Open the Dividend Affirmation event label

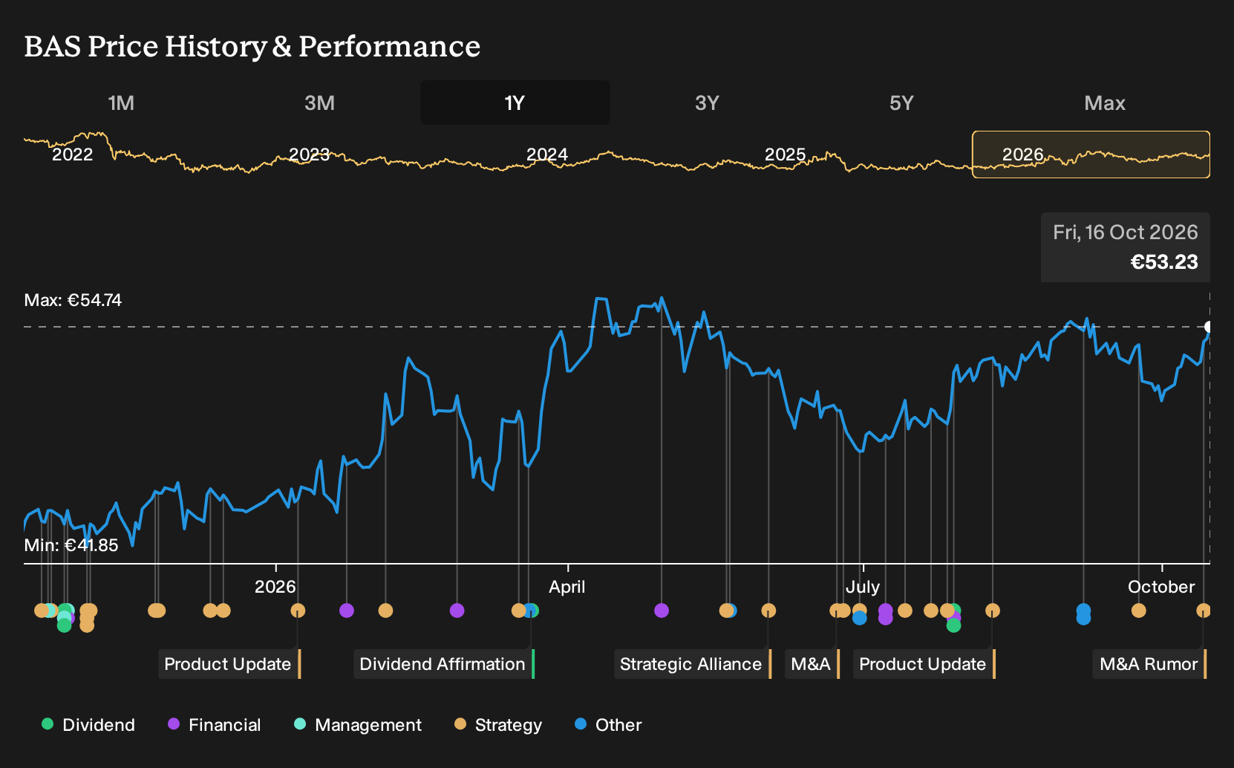pos(444,664)
